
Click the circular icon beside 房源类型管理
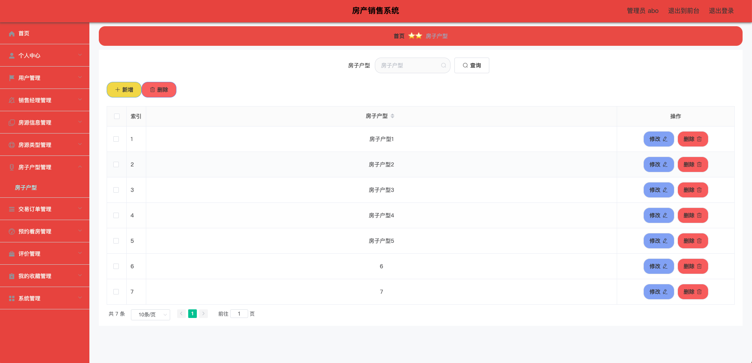(x=12, y=145)
